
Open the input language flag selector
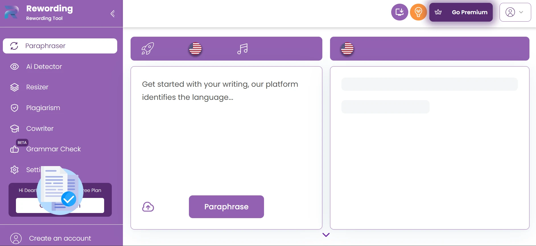click(x=195, y=48)
